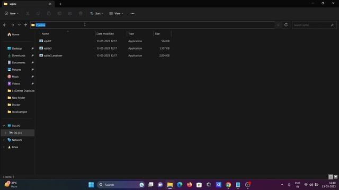
Task: Open Firefox from the taskbar
Action: [x=190, y=185]
